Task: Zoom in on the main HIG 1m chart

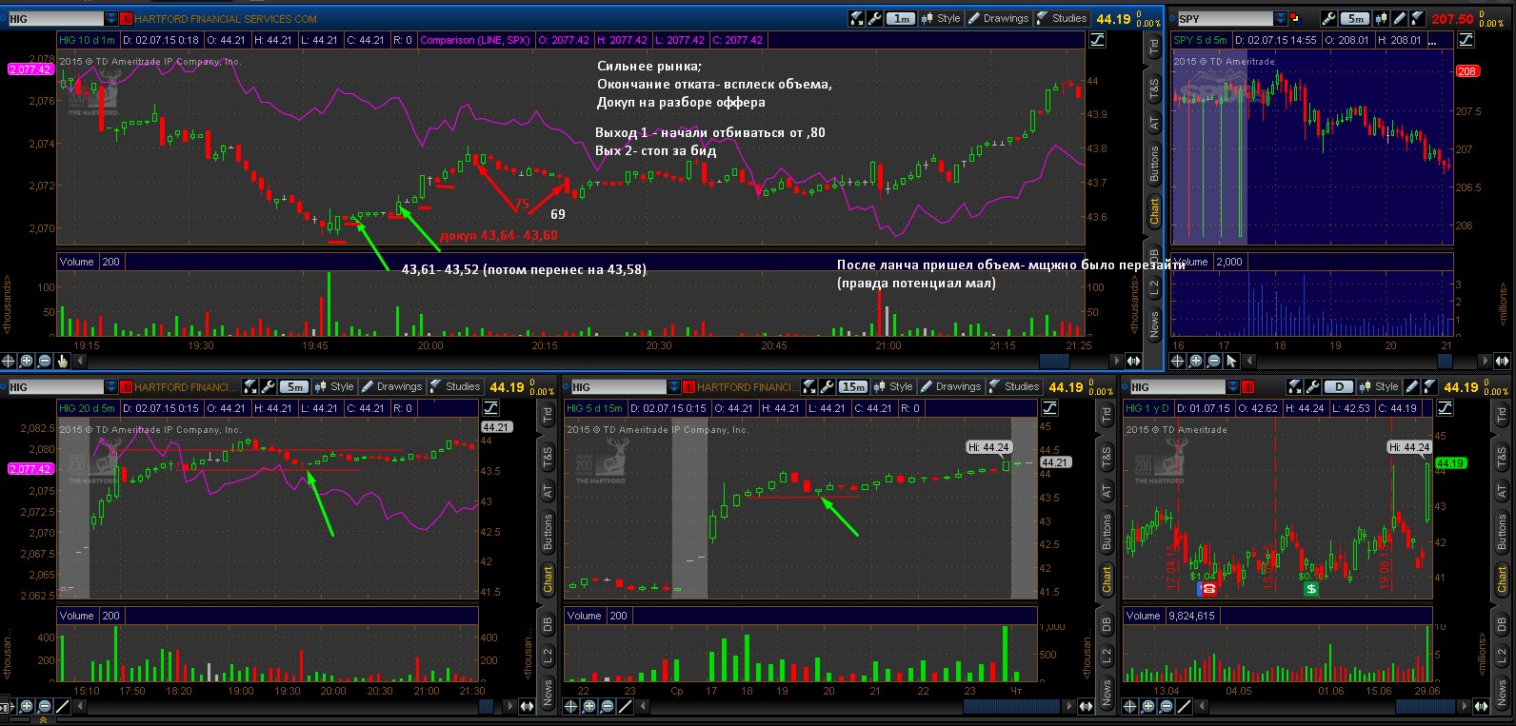Action: pos(27,361)
